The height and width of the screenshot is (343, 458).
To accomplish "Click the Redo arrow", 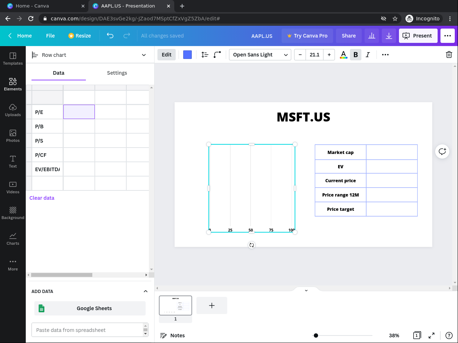I will [x=127, y=36].
